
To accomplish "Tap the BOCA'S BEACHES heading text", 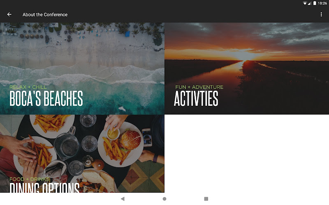I will [46, 98].
